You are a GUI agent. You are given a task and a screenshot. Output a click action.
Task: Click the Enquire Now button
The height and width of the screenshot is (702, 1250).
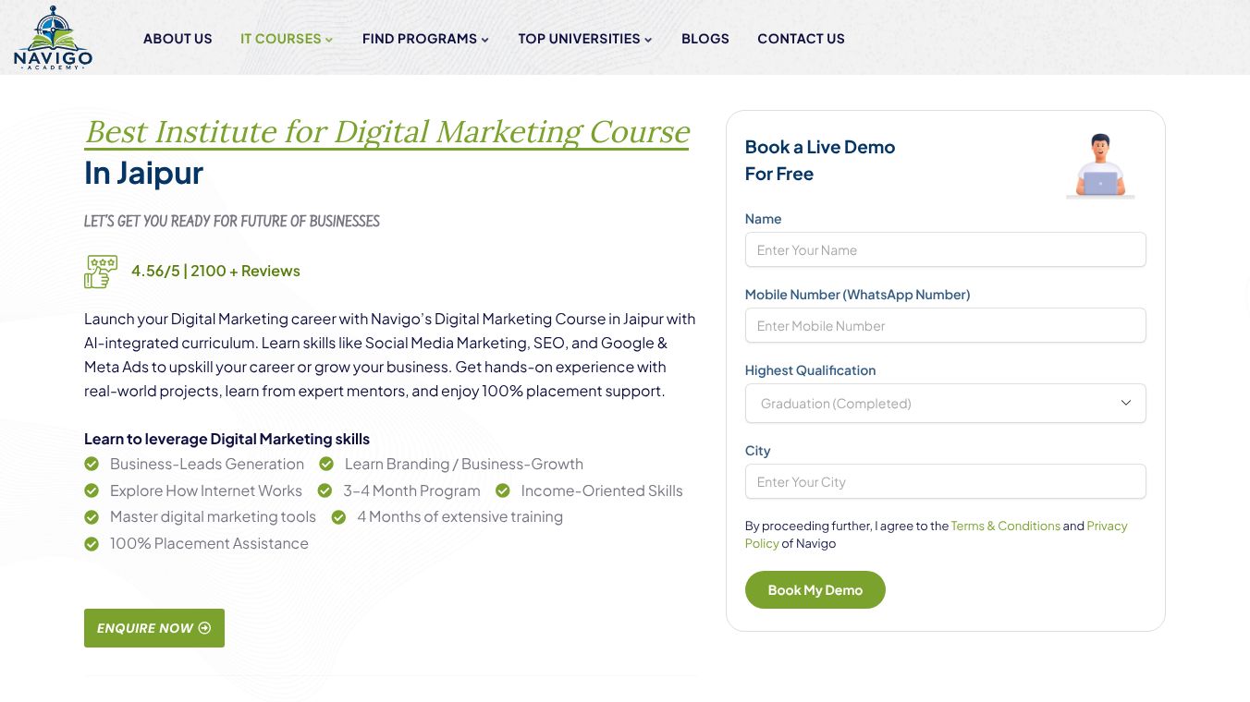(x=154, y=628)
